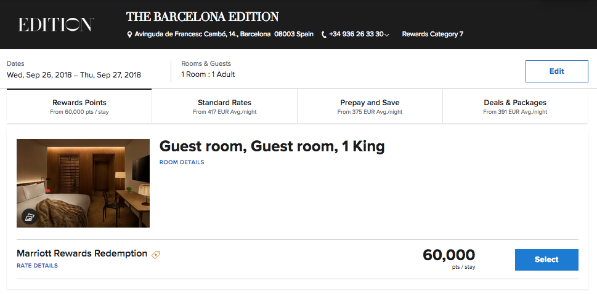Open the photo gallery icon on room image
597x294 pixels.
point(30,217)
